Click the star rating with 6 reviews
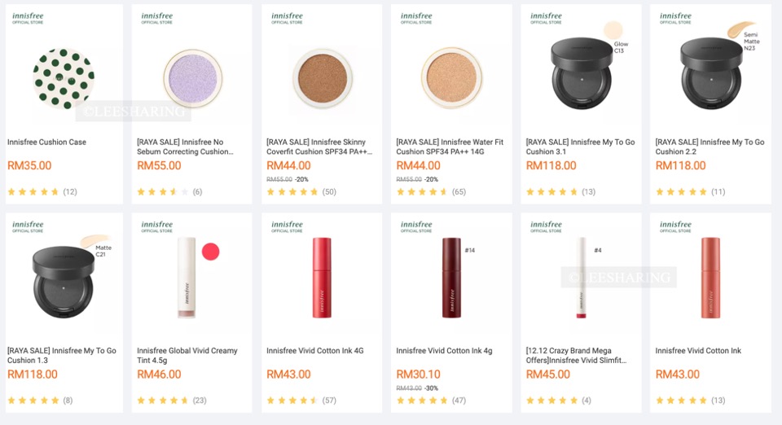 [x=161, y=192]
